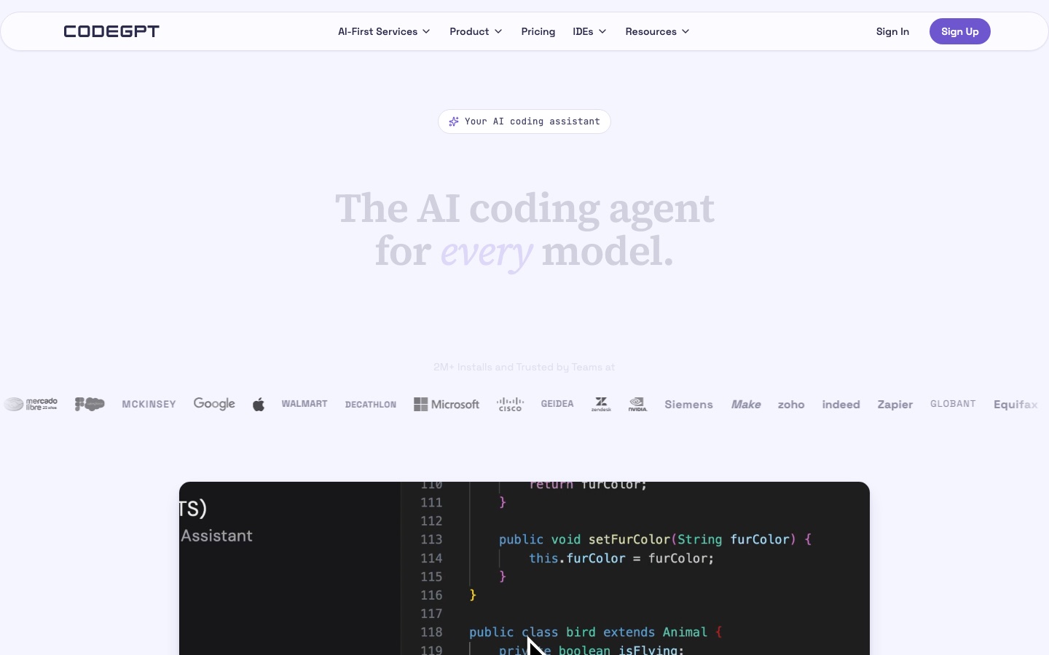
Task: Go to the Pricing page
Action: (x=538, y=31)
